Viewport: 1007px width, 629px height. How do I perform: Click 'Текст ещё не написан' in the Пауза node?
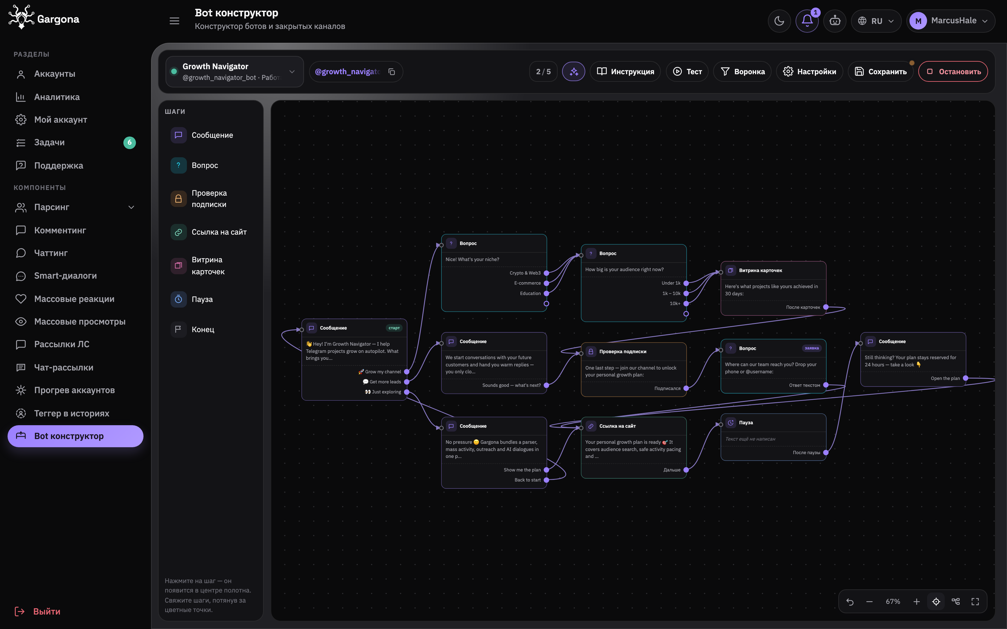coord(750,439)
